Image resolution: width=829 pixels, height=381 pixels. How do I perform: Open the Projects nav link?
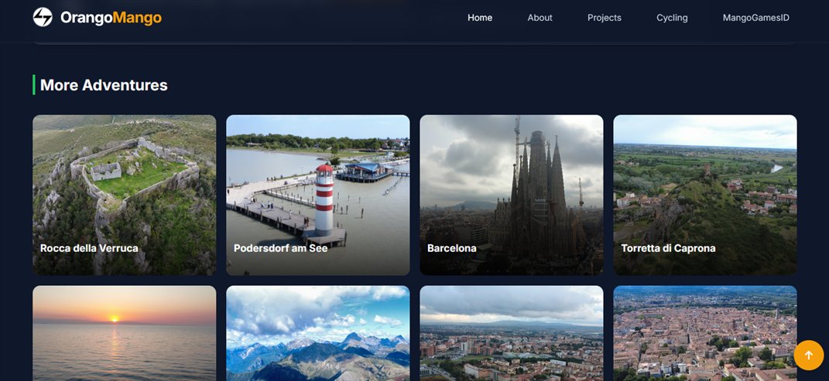pyautogui.click(x=605, y=18)
